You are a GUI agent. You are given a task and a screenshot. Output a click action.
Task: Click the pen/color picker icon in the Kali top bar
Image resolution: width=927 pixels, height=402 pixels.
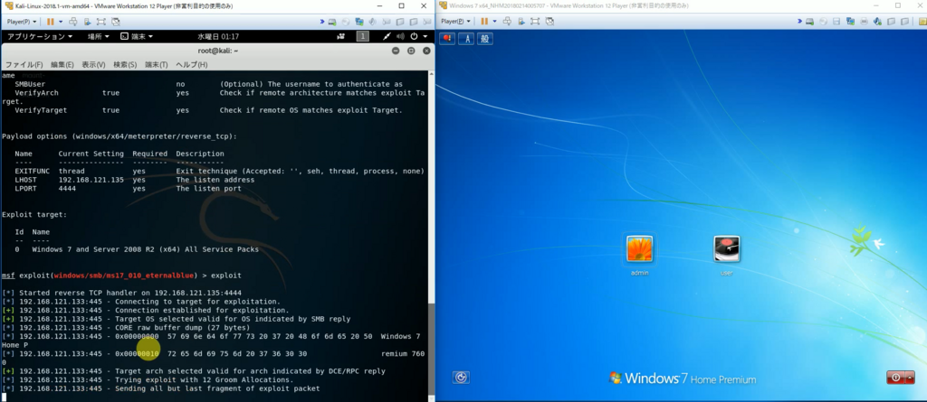(387, 37)
